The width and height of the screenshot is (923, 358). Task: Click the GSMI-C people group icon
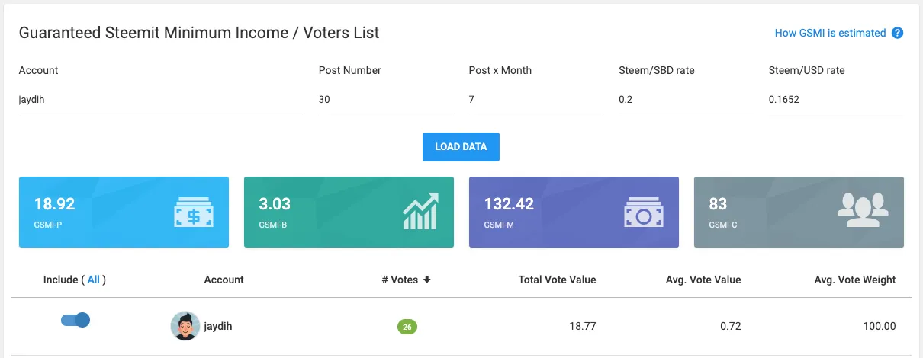coord(864,211)
